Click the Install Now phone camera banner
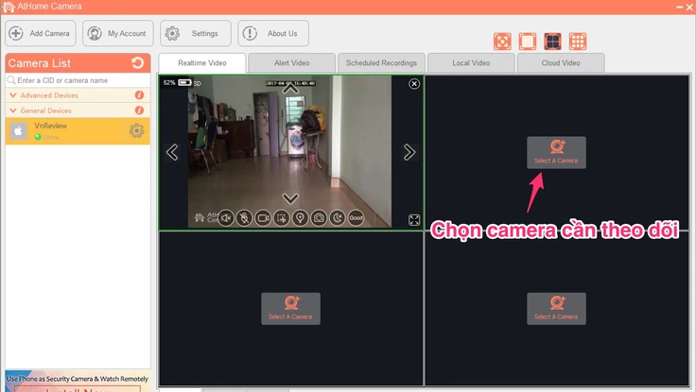Screen dimensions: 696x392 (x=78, y=382)
